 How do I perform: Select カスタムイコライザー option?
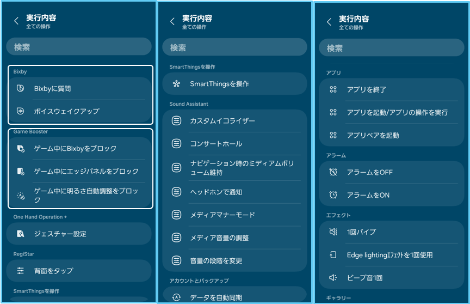click(234, 120)
